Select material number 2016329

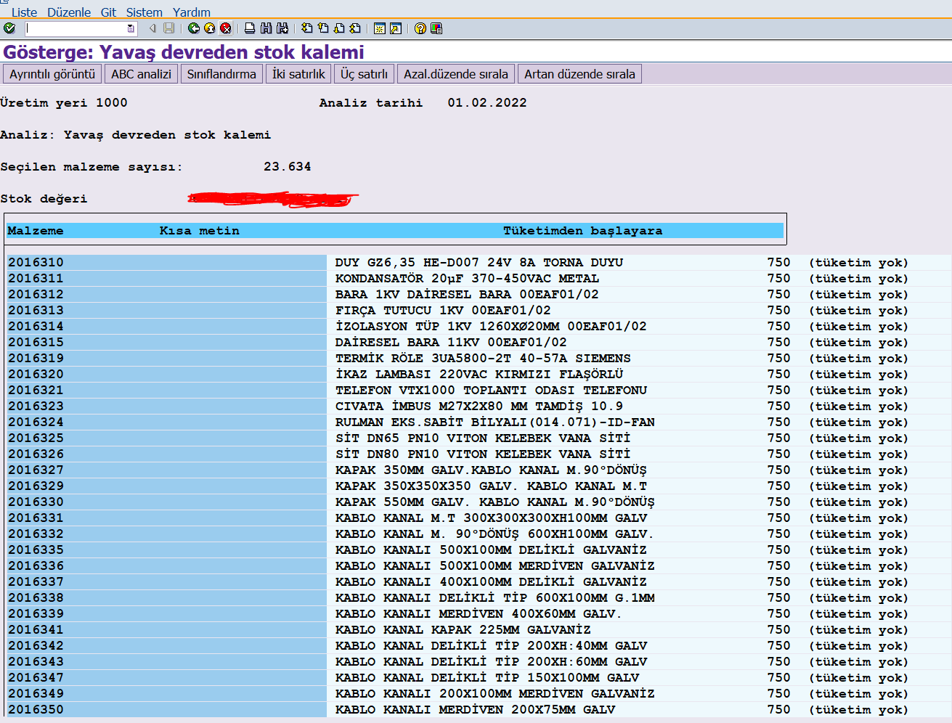(36, 486)
